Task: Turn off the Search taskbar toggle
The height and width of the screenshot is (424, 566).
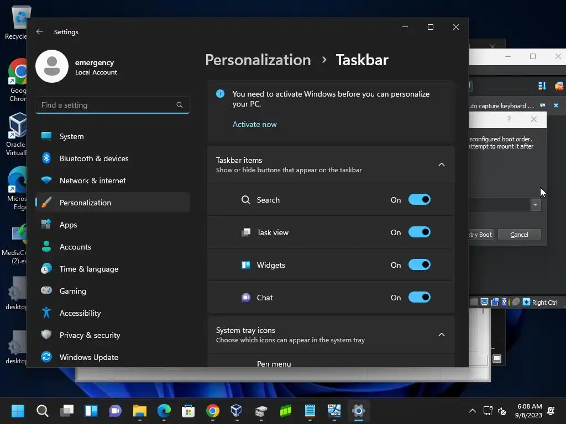Action: tap(419, 200)
